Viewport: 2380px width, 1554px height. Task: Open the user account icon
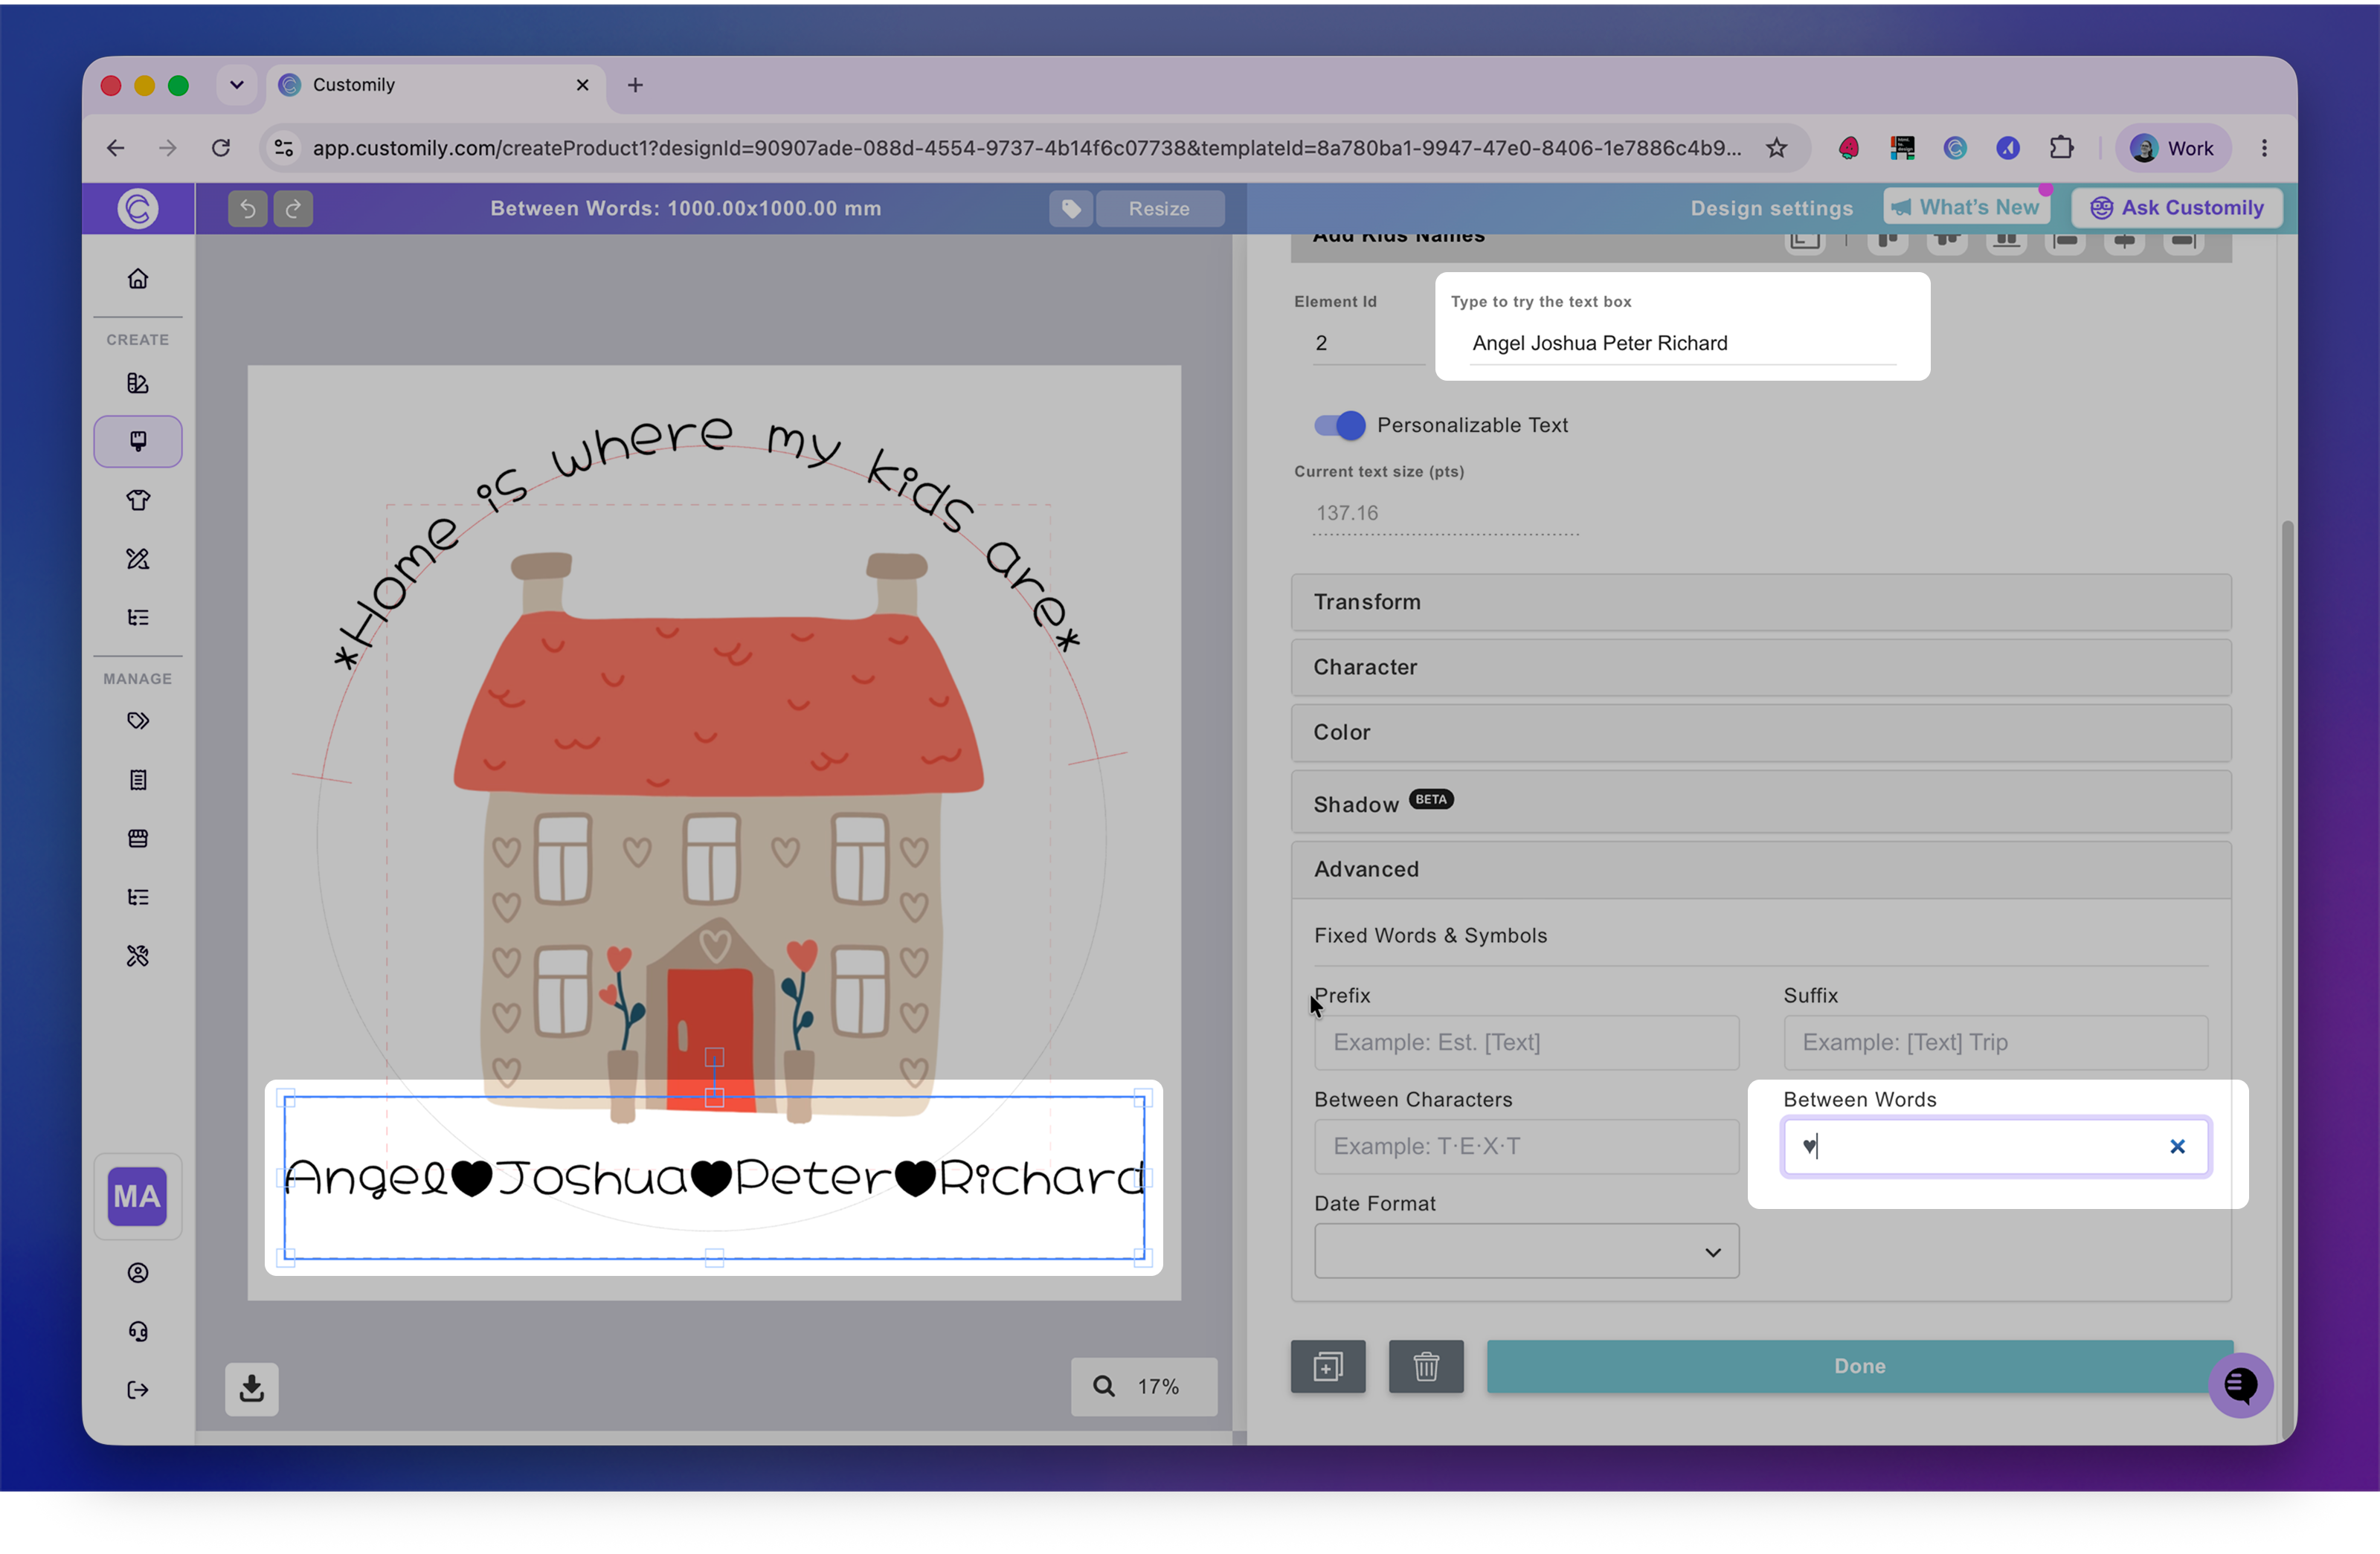pos(138,1273)
